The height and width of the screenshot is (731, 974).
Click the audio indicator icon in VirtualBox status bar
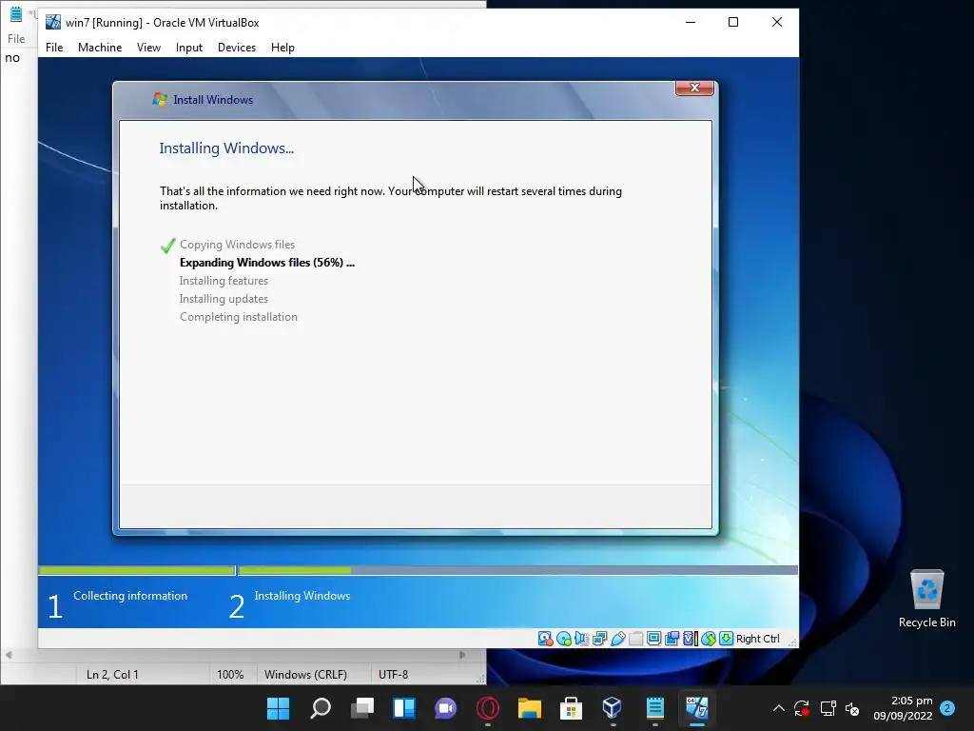pos(582,639)
